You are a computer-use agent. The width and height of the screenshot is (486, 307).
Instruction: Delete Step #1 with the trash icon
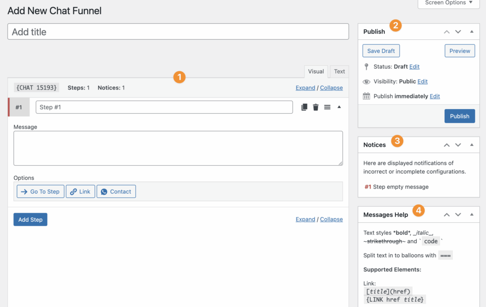click(316, 108)
